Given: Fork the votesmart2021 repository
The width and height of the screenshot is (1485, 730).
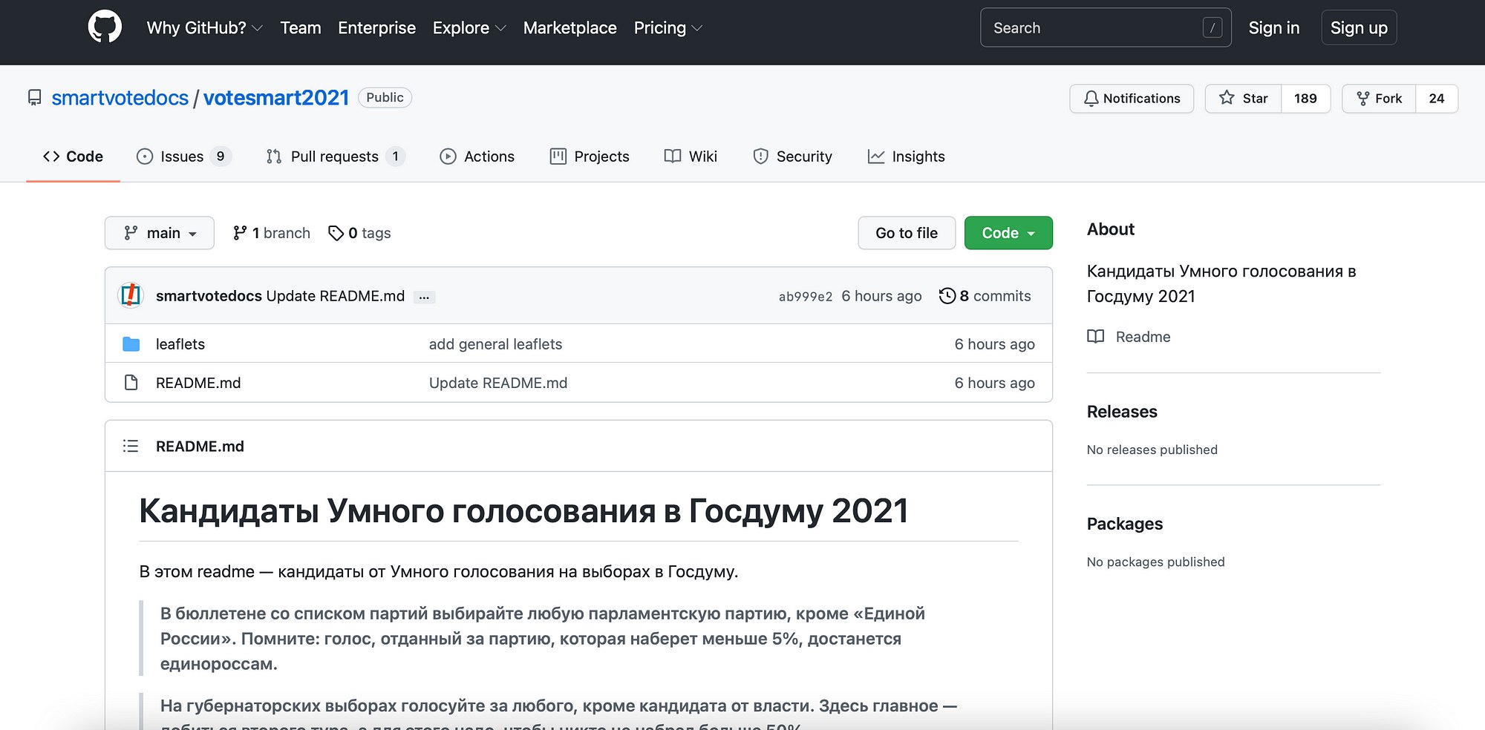Looking at the screenshot, I should 1379,99.
